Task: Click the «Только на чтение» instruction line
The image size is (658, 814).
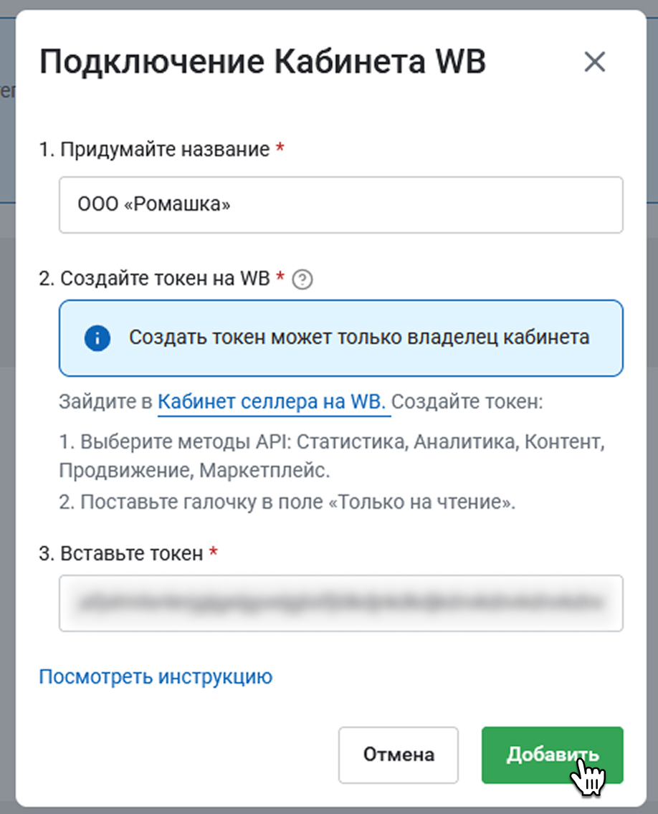Action: (x=287, y=502)
